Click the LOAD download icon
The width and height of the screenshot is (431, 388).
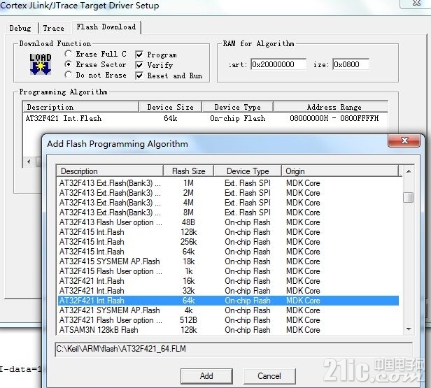click(41, 64)
